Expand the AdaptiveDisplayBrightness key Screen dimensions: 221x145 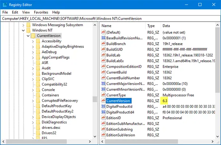[33, 47]
